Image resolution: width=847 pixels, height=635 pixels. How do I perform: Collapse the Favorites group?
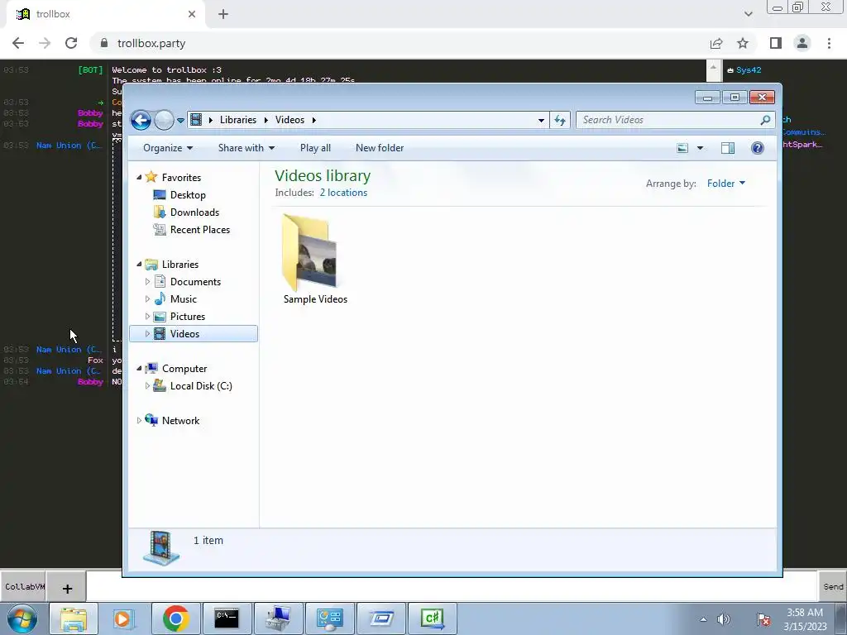[139, 178]
